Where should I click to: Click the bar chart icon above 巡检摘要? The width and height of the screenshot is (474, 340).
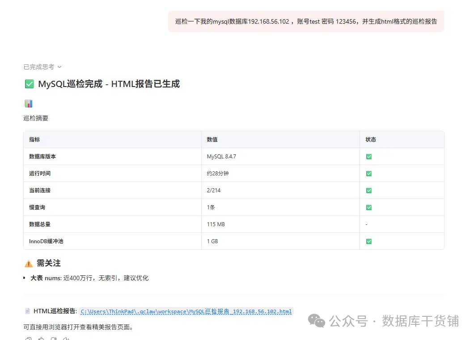(29, 103)
